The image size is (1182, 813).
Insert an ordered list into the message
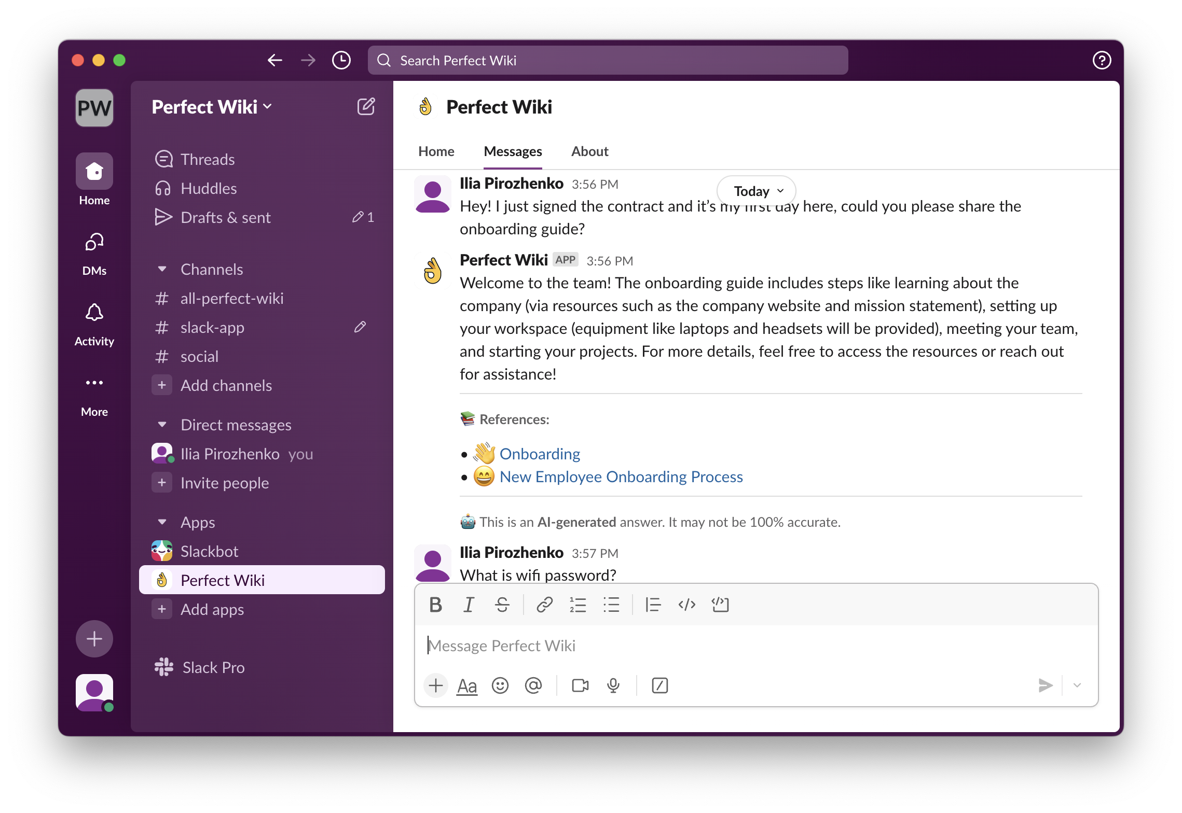pyautogui.click(x=578, y=604)
